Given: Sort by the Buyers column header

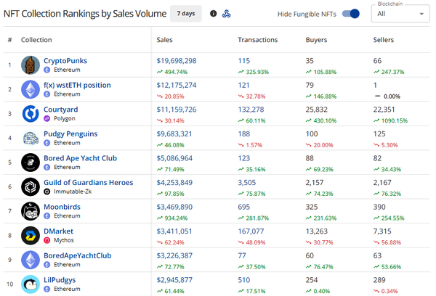Looking at the screenshot, I should tap(316, 40).
